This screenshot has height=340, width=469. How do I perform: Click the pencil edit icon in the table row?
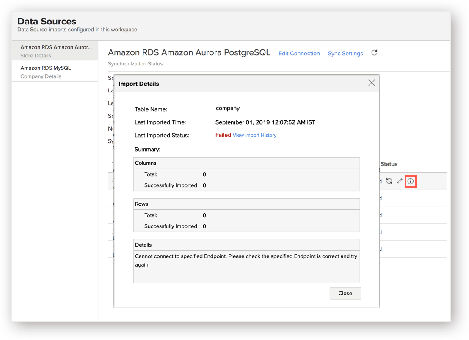coord(400,181)
